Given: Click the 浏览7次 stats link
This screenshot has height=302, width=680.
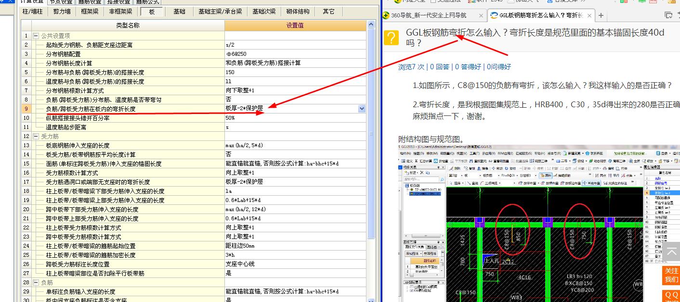Looking at the screenshot, I should pos(412,67).
